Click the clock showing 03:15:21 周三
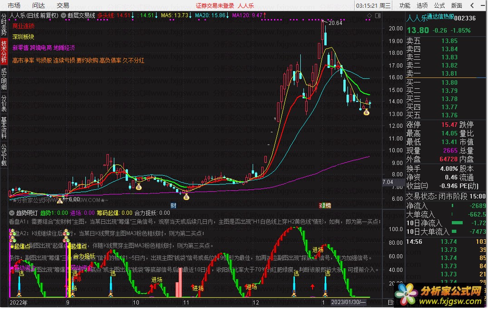This screenshot has height=309, width=489. 373,5
